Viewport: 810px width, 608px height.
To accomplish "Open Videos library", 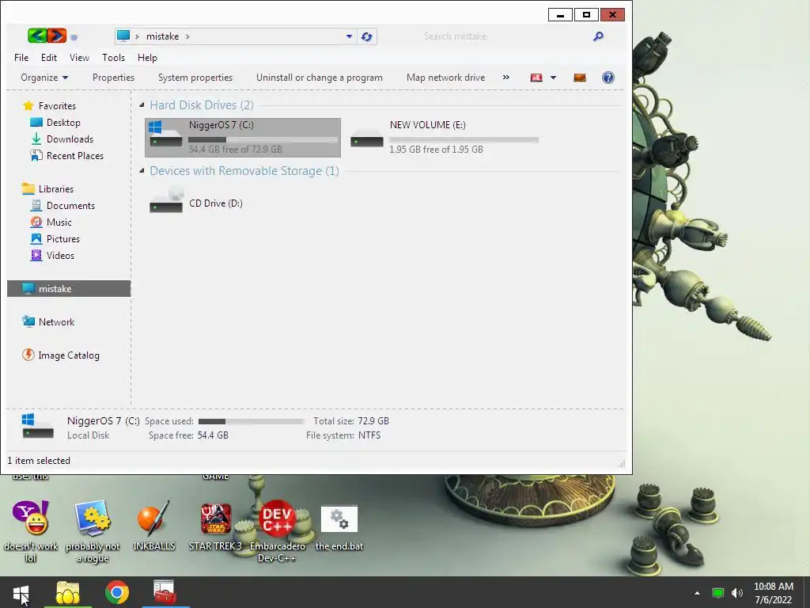I will [52, 256].
